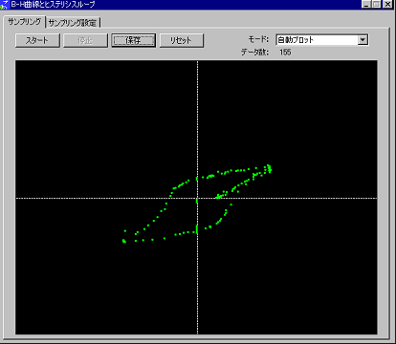The width and height of the screenshot is (396, 344).
Task: Maximize the B-H curve window
Action: coord(377,5)
